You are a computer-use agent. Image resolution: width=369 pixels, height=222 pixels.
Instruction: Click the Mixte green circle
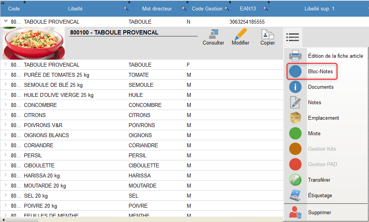[x=295, y=133]
